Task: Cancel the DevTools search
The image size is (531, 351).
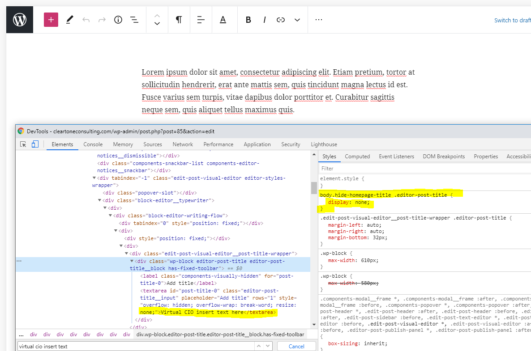Action: [296, 346]
